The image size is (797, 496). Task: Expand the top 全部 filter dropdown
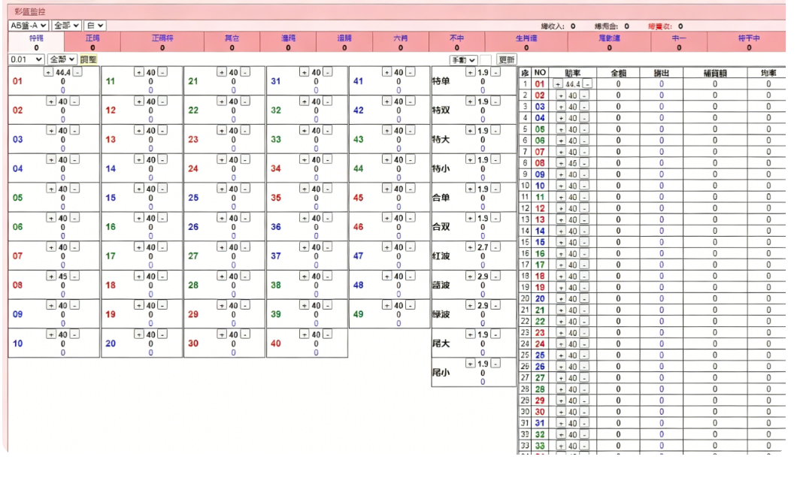(66, 26)
